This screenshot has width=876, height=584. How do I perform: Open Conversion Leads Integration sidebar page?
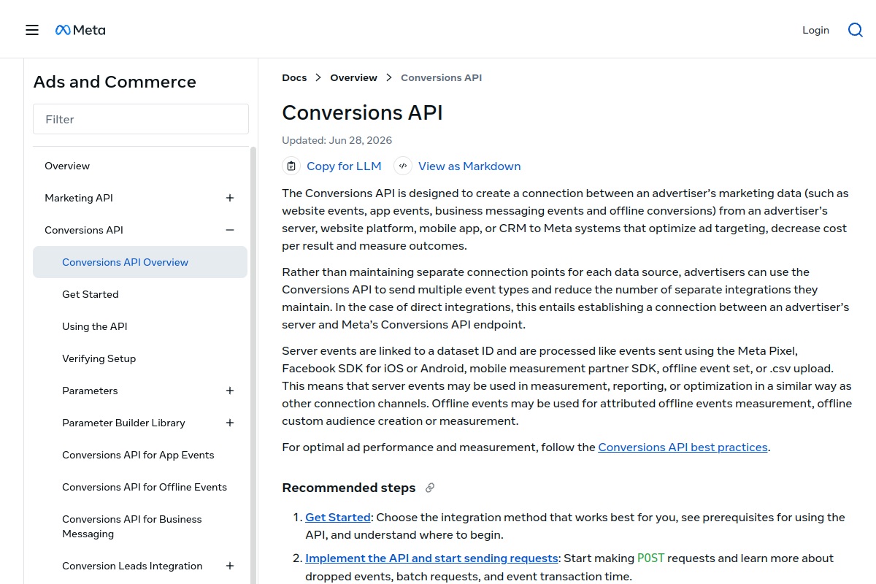(132, 566)
